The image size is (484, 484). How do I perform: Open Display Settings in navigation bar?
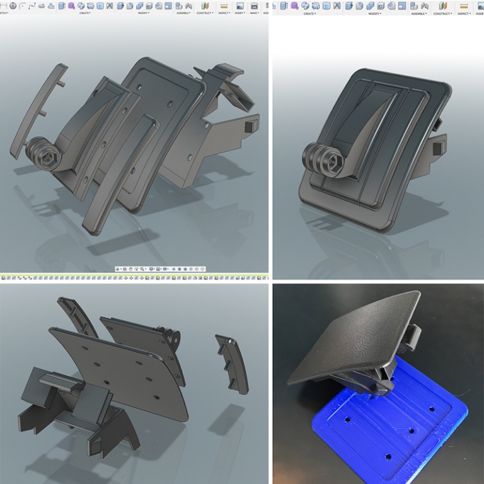pyautogui.click(x=151, y=269)
